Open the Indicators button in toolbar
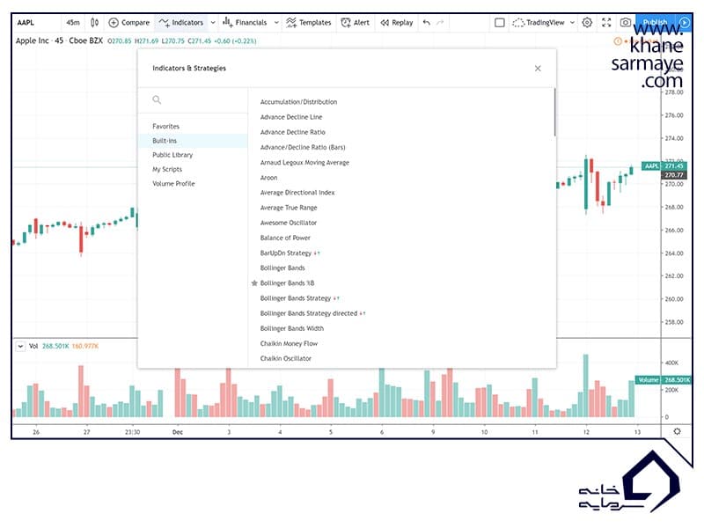 coord(181,23)
